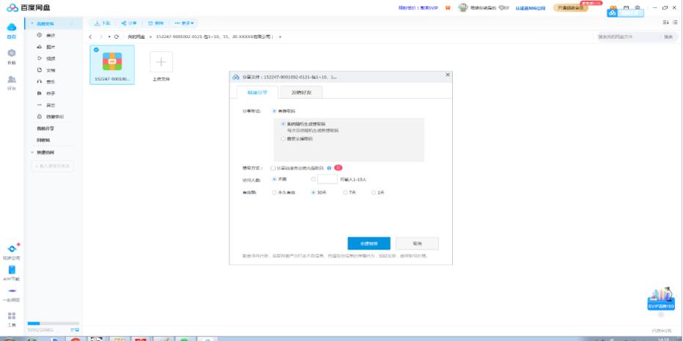The width and height of the screenshot is (683, 341).
Task: Click My Netdisk breadcrumb link
Action: (x=135, y=37)
